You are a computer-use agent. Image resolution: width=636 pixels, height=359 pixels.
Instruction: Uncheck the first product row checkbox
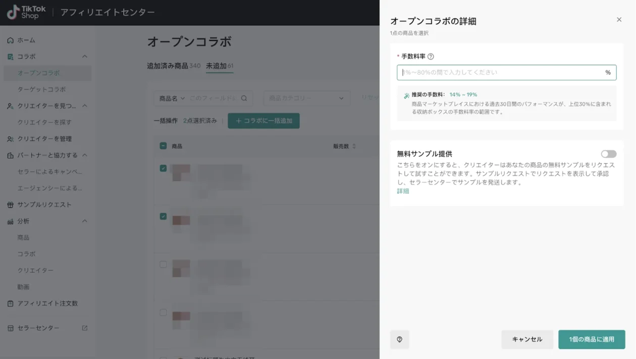click(163, 168)
